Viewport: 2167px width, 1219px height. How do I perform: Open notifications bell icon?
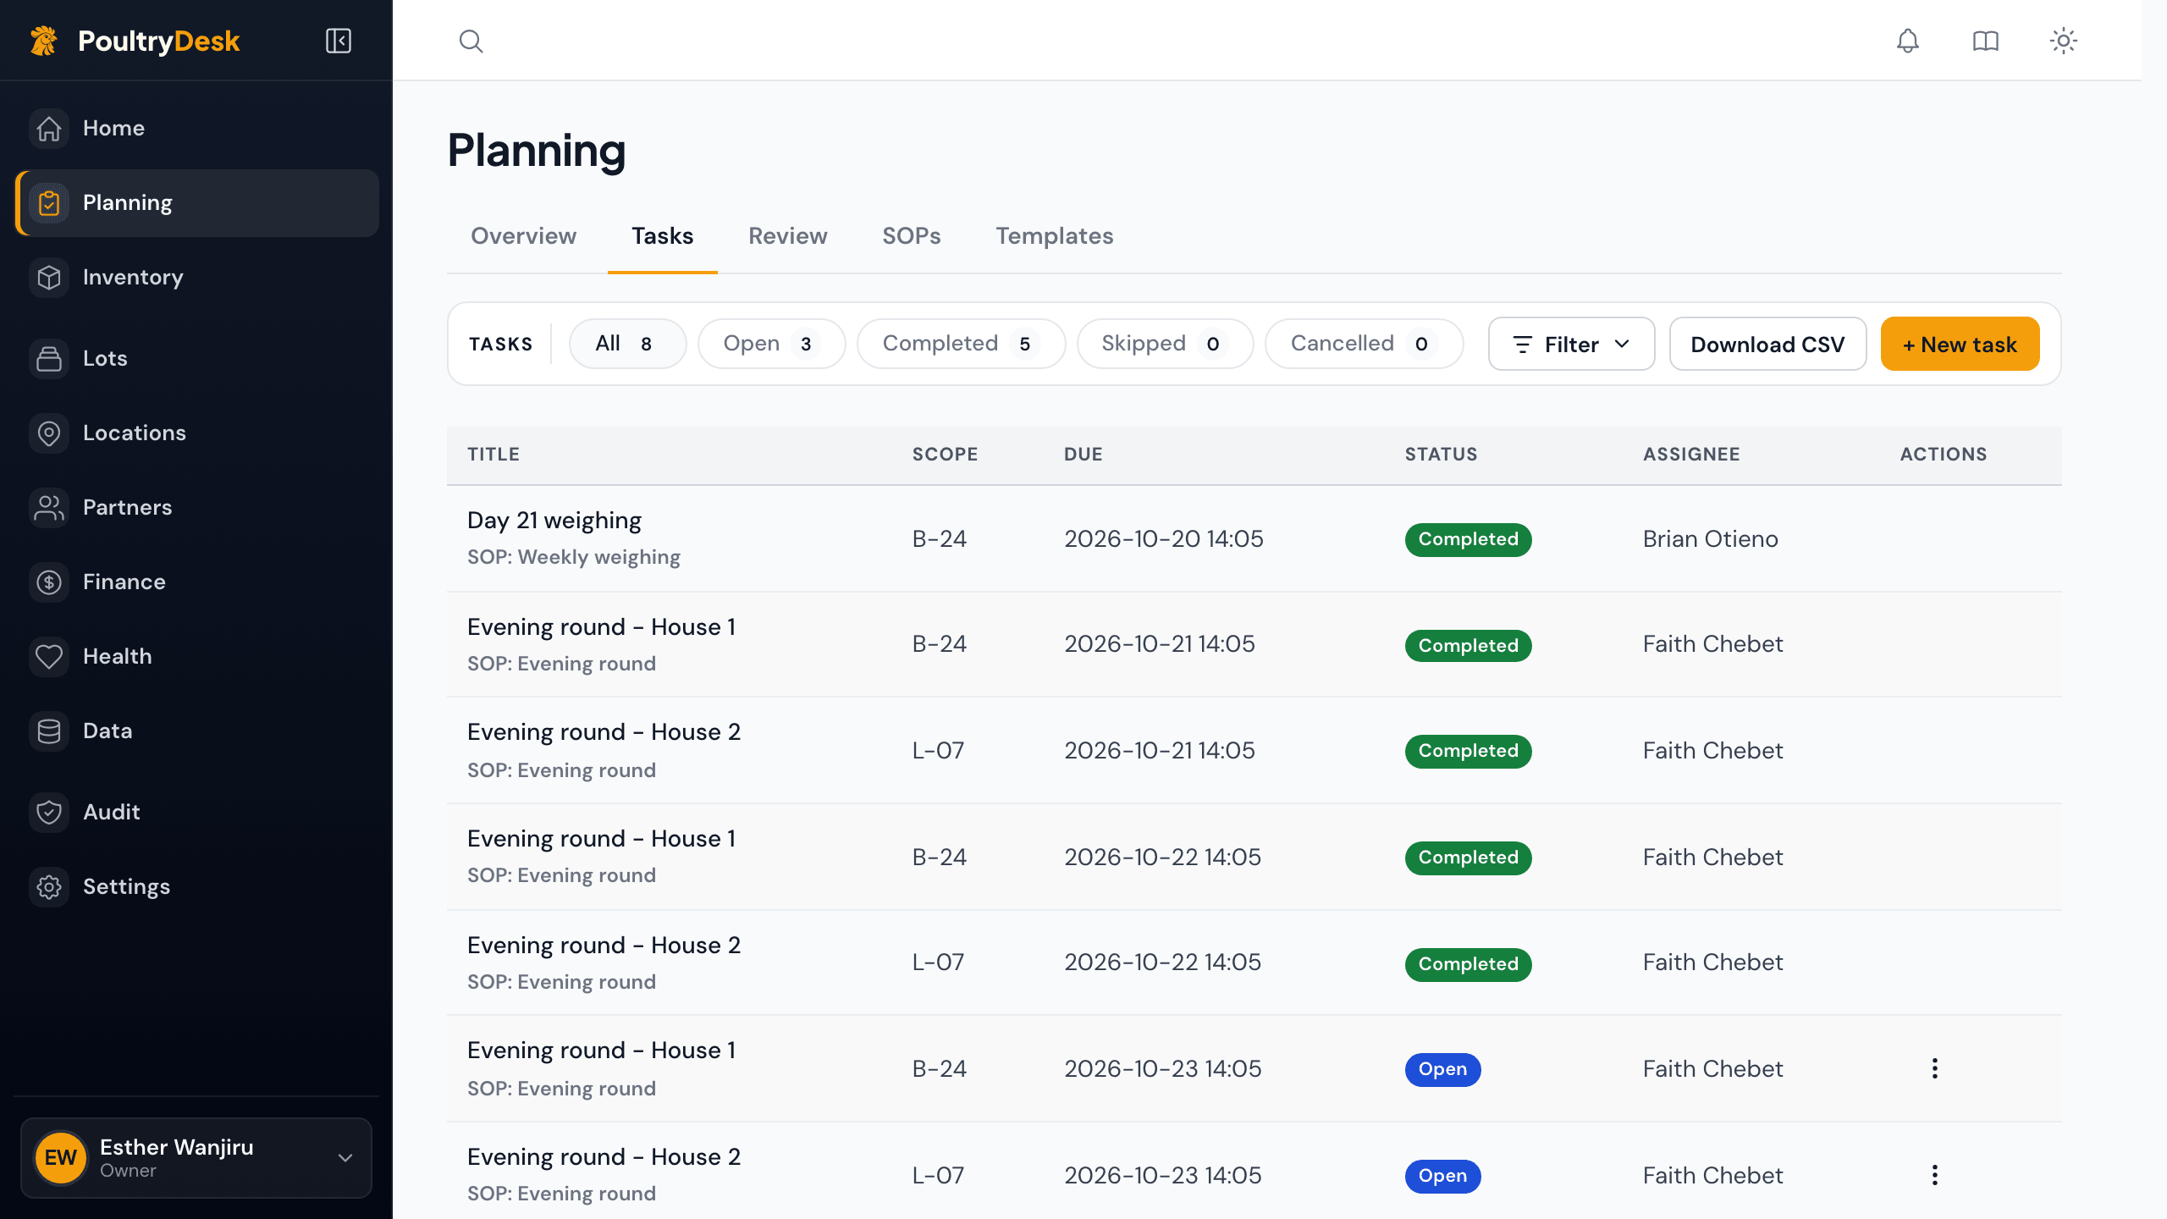[x=1907, y=41]
